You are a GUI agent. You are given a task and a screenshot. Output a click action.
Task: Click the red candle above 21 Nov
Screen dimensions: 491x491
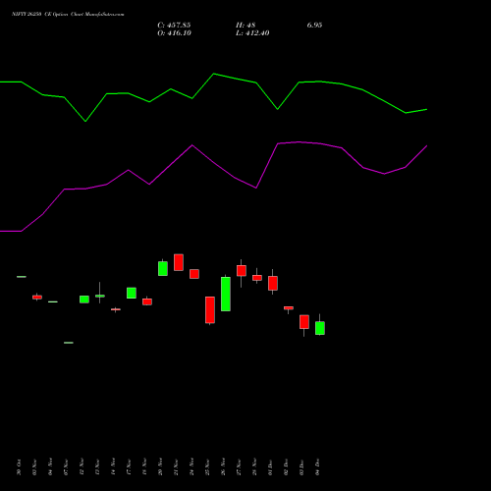[179, 262]
